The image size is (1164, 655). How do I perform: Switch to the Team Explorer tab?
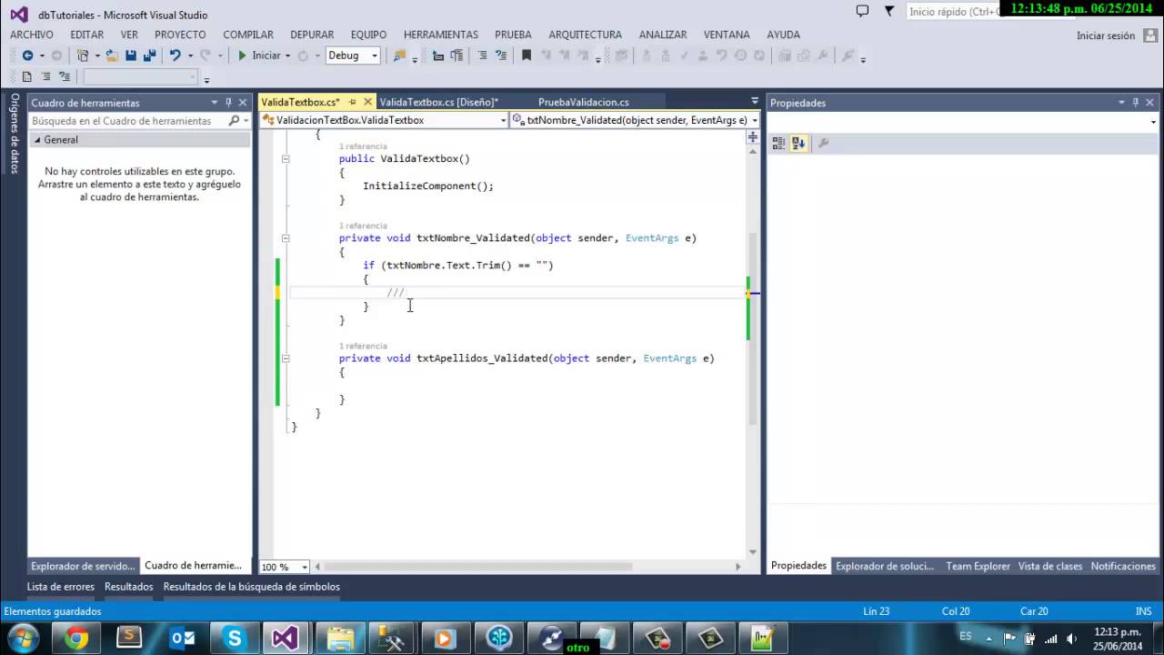(978, 566)
